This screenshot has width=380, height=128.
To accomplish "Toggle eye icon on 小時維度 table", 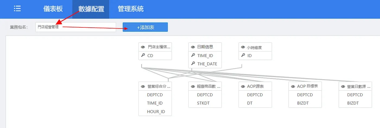I will coord(243,47).
